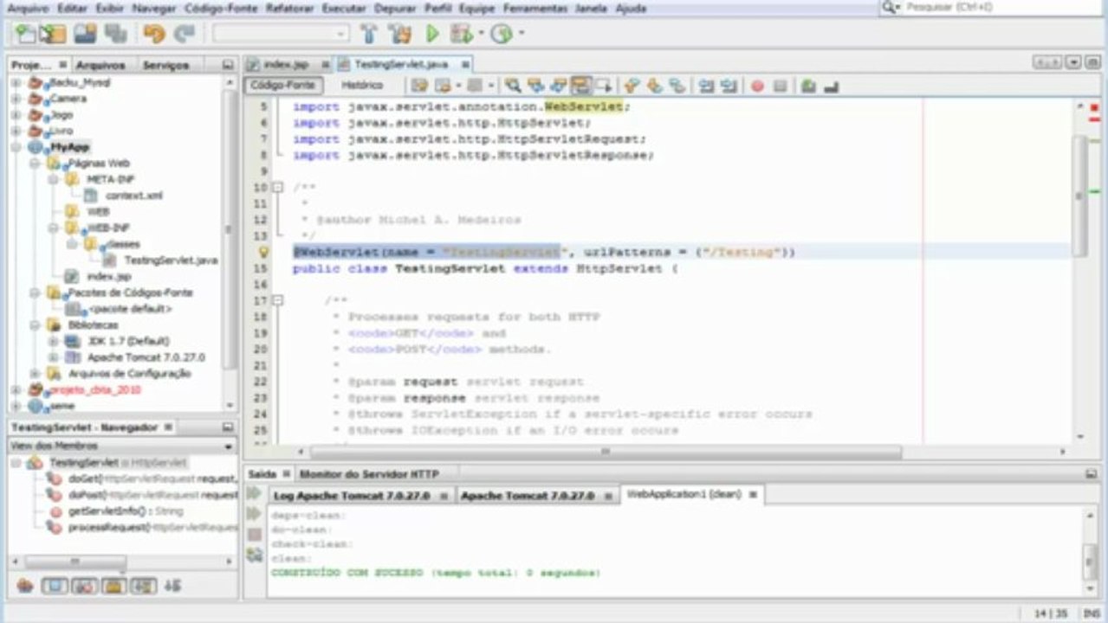Click the lightbulb hint icon on line 14
Image resolution: width=1108 pixels, height=623 pixels.
click(x=264, y=253)
